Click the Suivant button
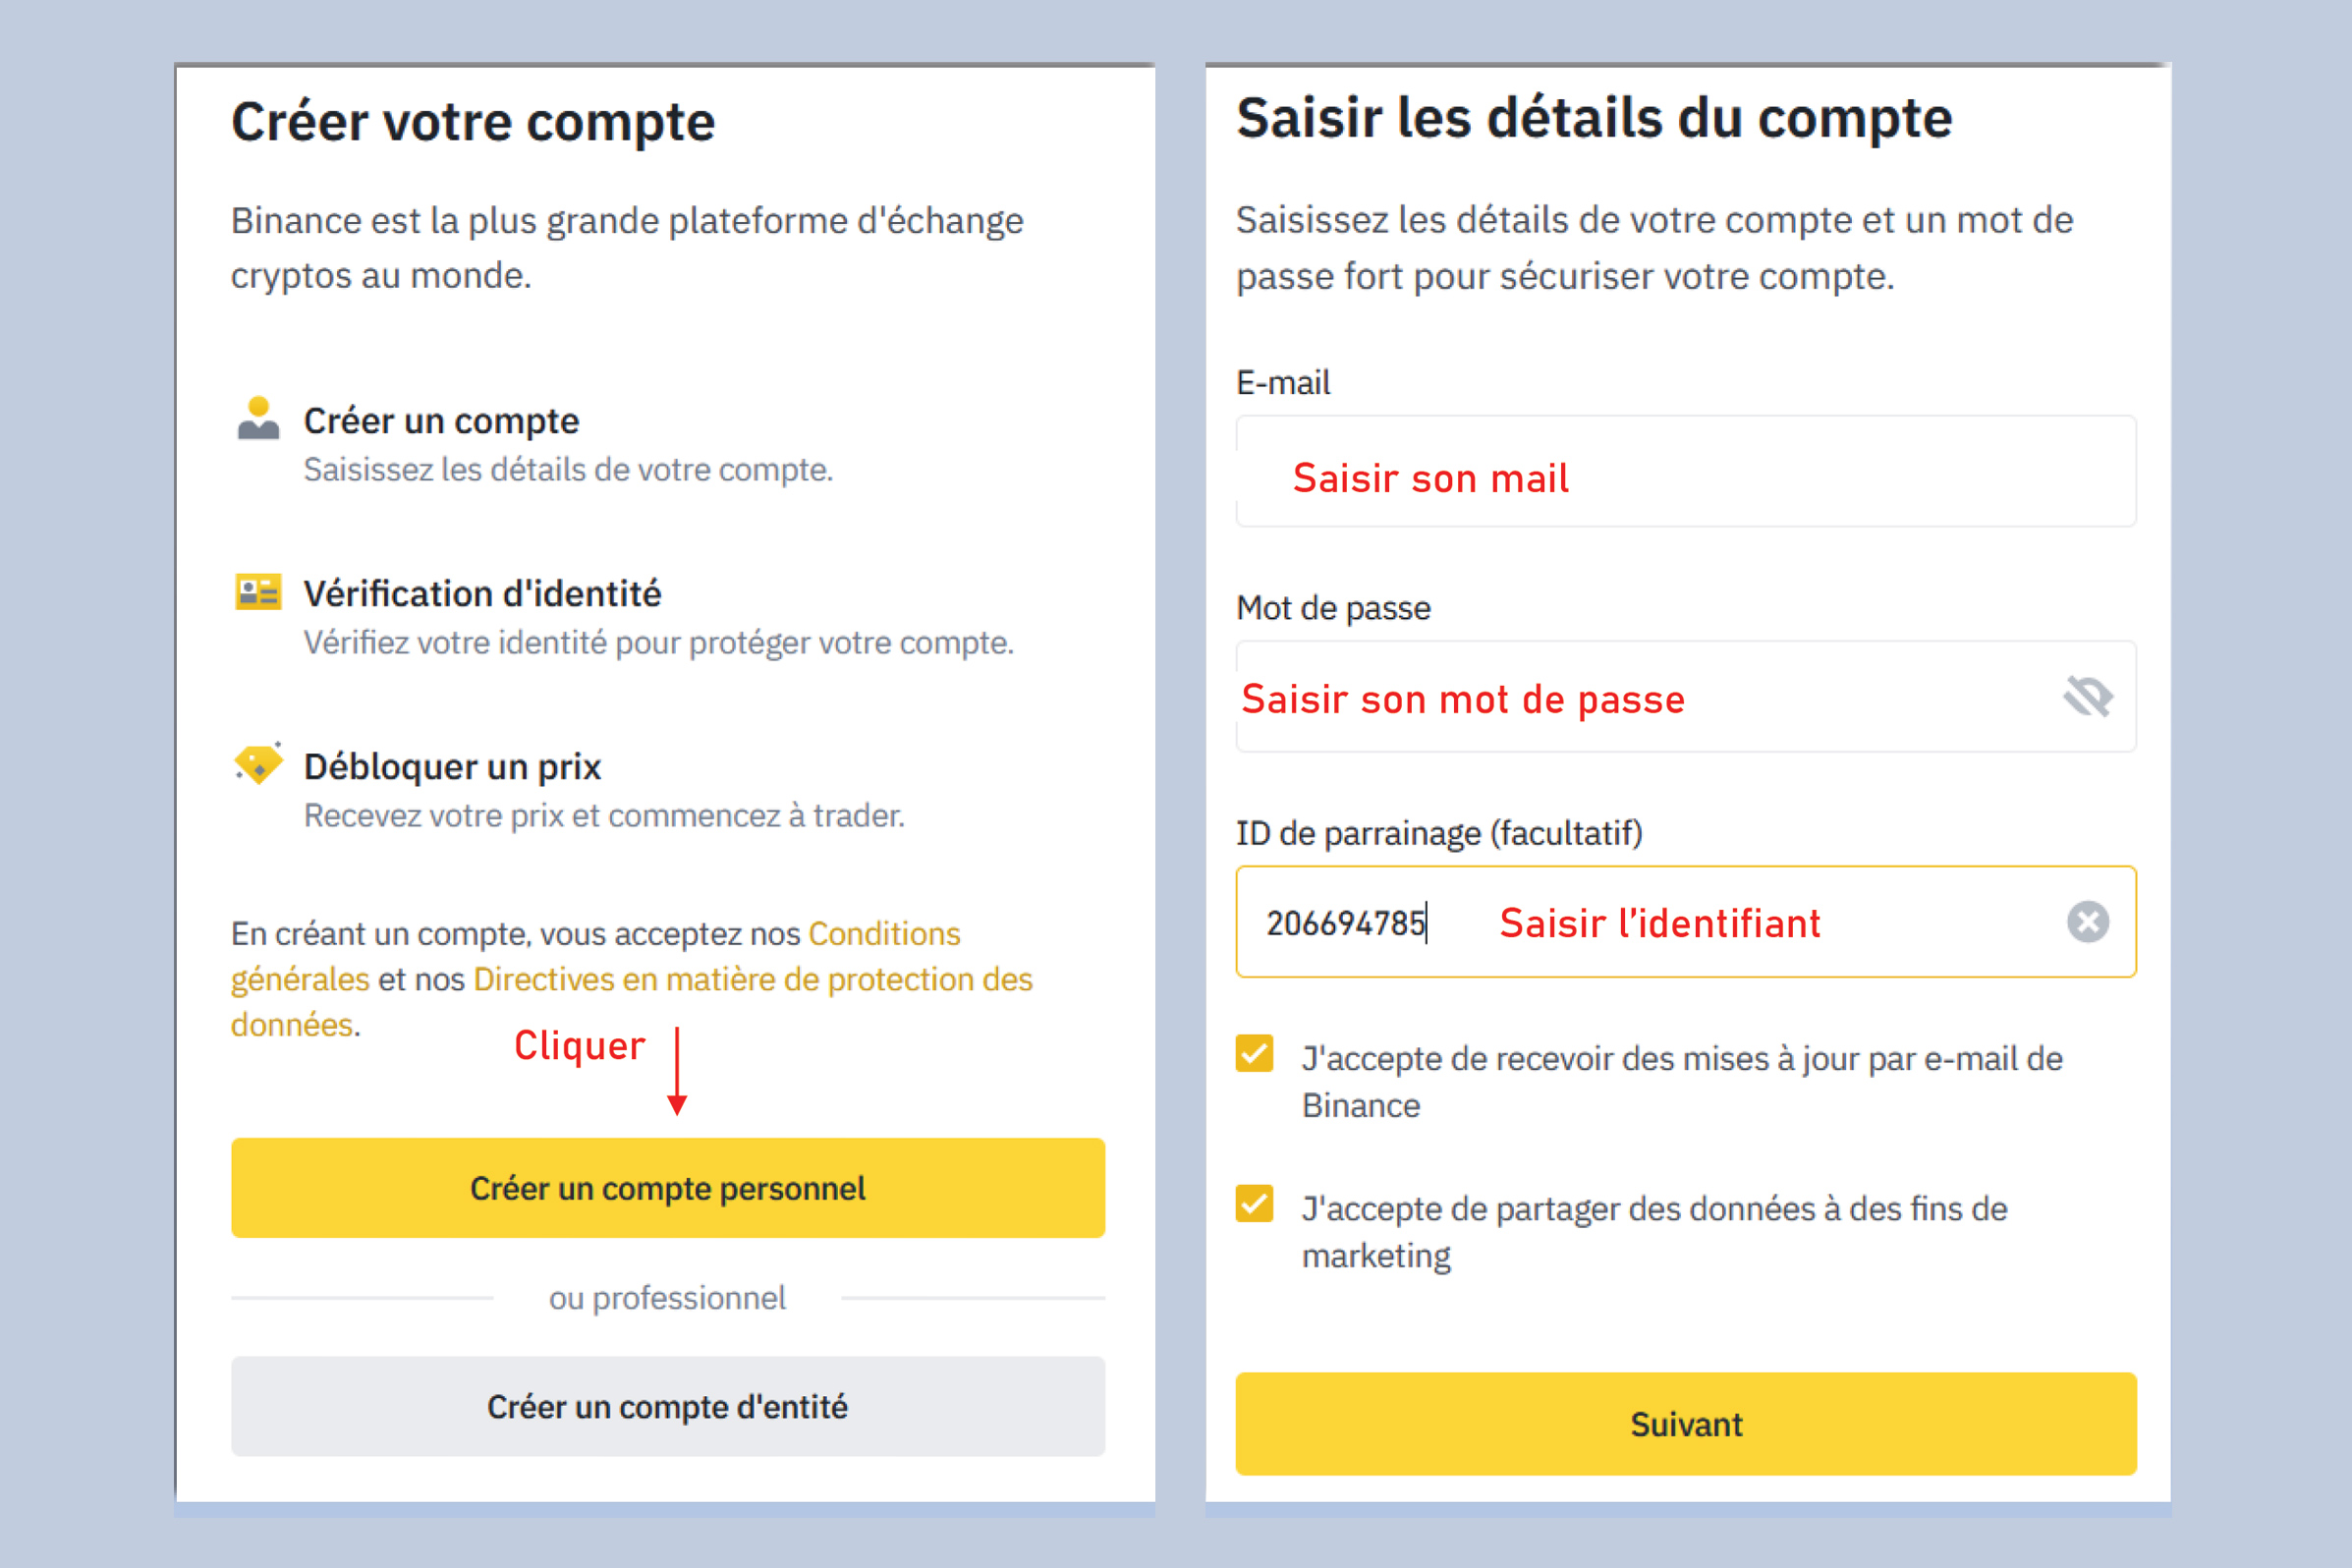The width and height of the screenshot is (2352, 1568). click(1686, 1424)
